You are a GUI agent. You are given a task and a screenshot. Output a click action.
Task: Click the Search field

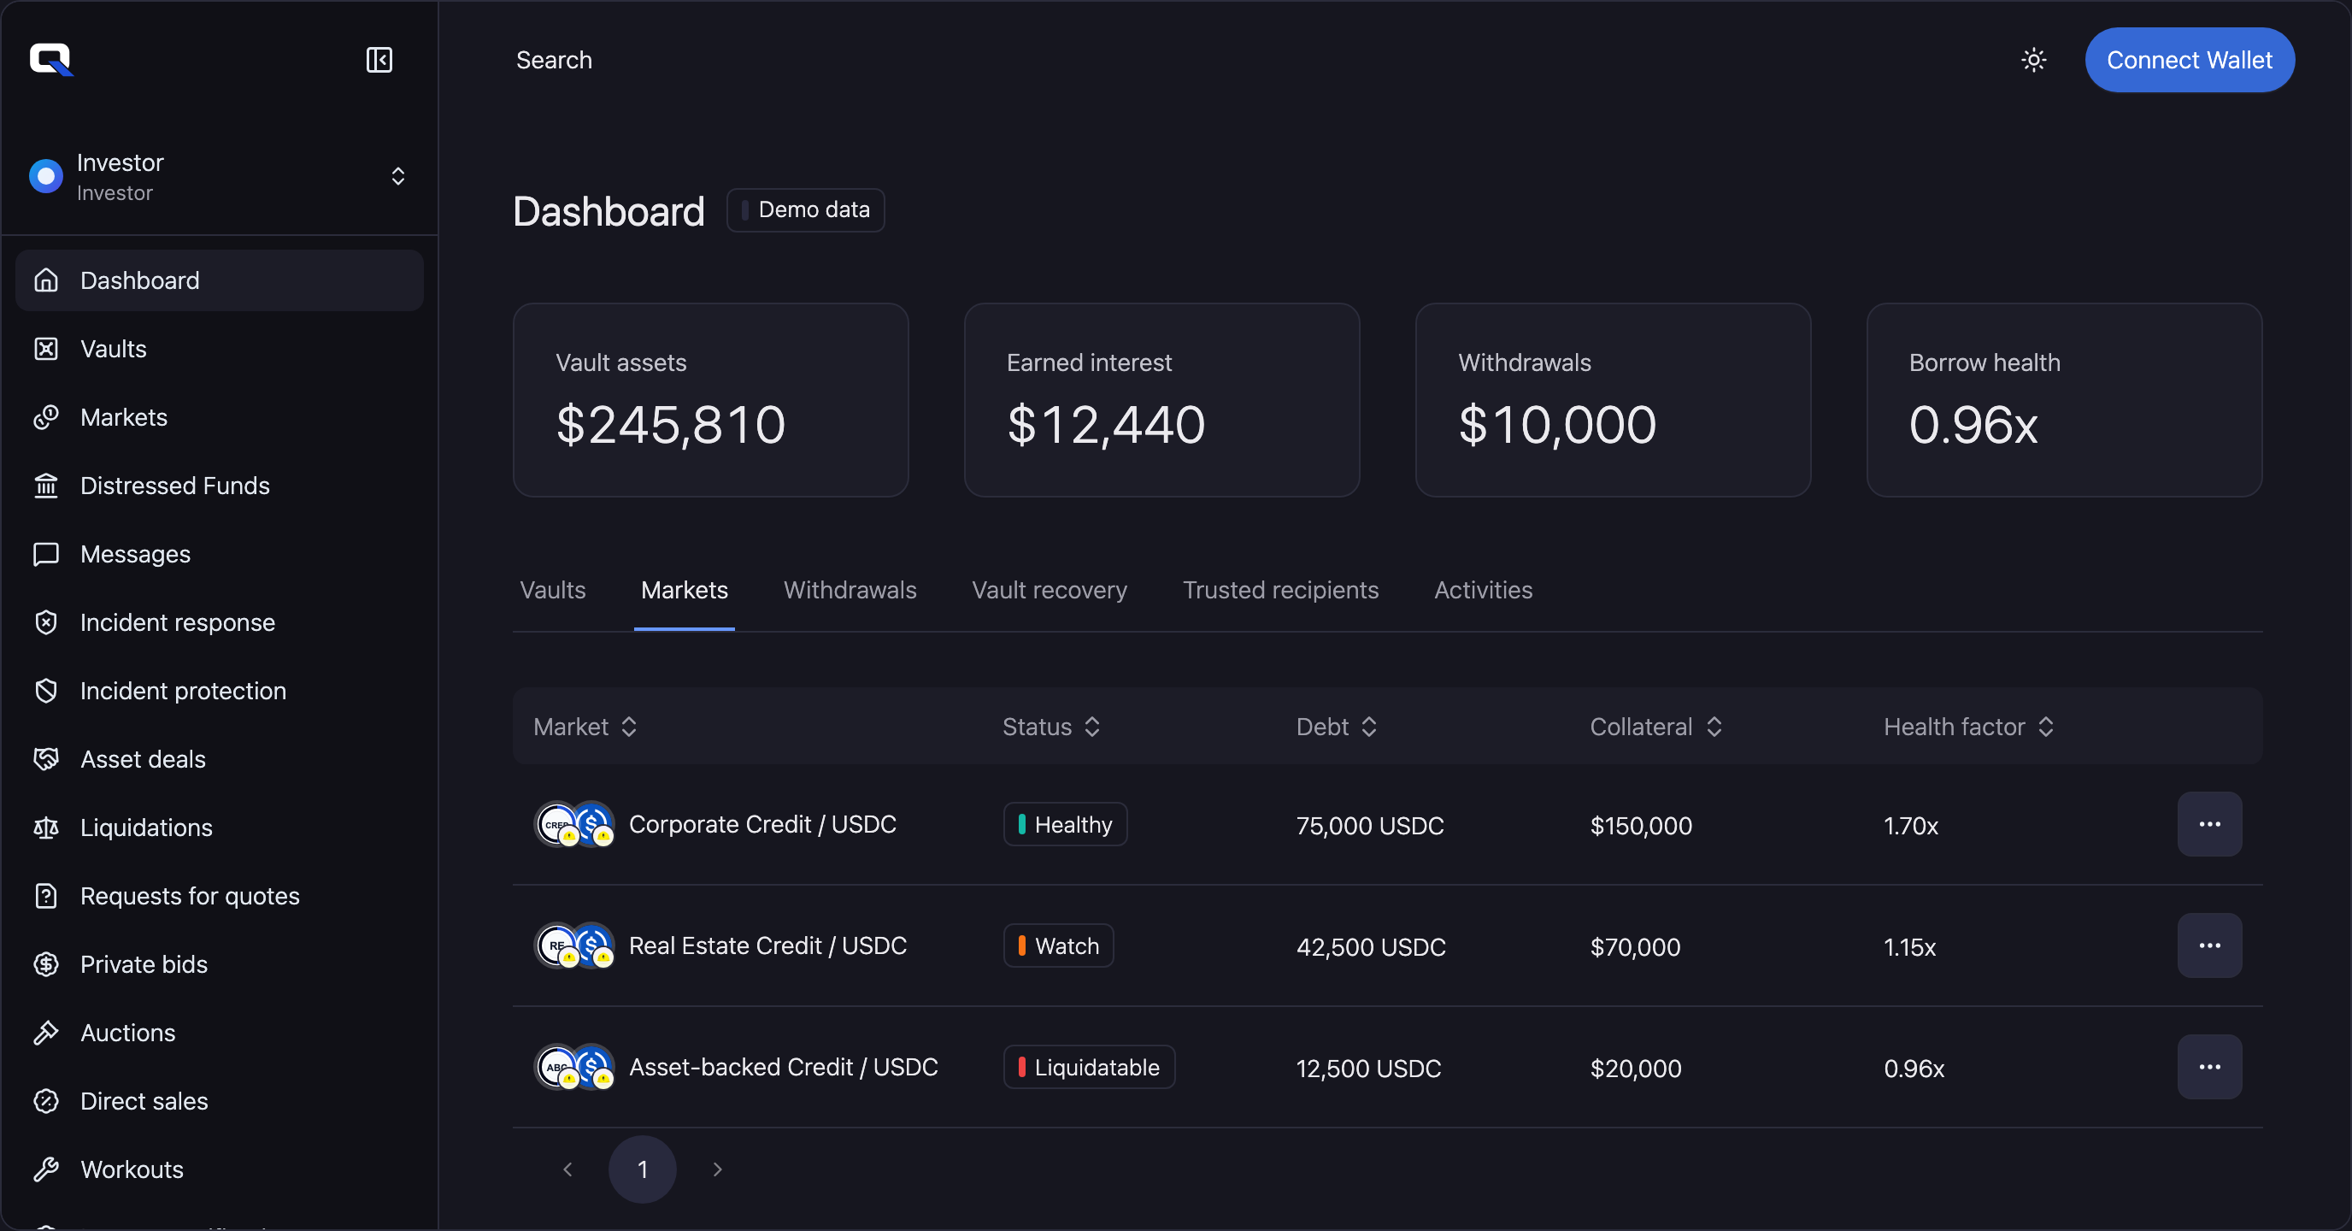[553, 61]
